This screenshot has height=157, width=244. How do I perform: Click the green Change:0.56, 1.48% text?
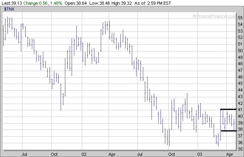[43, 3]
